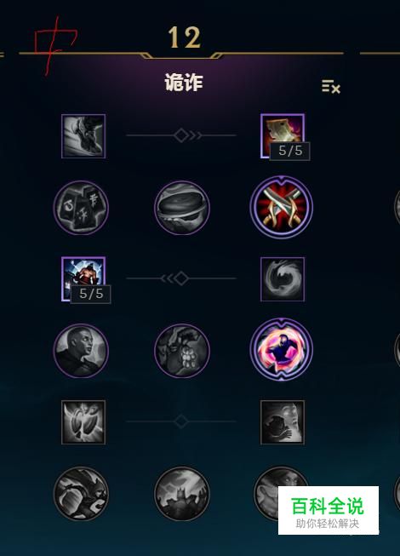The height and width of the screenshot is (556, 400).
Task: Select the bald man portrait mastery
Action: pos(81,350)
